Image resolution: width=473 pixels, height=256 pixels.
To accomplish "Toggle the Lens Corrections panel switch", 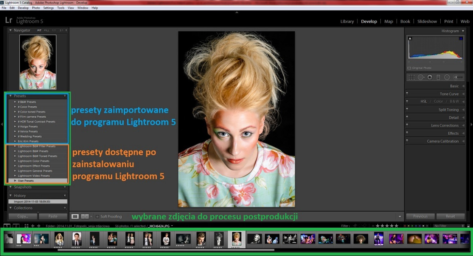I will 407,125.
